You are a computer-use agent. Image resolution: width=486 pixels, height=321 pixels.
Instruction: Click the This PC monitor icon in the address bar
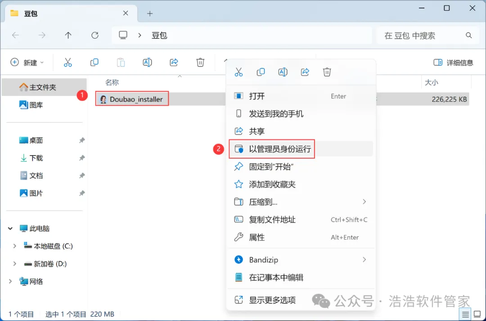[x=123, y=35]
